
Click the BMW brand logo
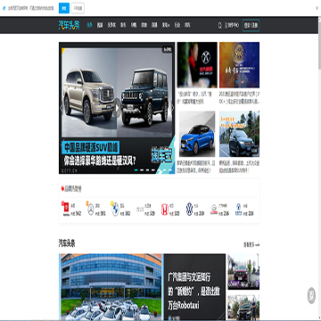point(115,210)
